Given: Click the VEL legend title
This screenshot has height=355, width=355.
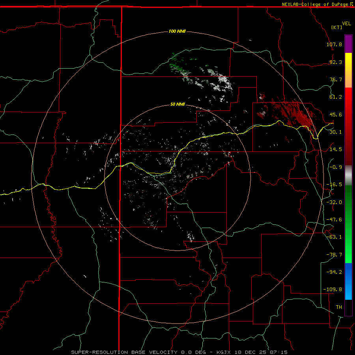Looking at the screenshot, I should (x=346, y=24).
